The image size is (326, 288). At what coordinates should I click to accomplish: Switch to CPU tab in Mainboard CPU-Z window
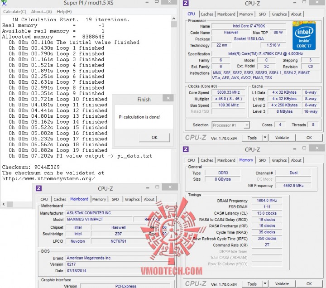click(x=44, y=199)
